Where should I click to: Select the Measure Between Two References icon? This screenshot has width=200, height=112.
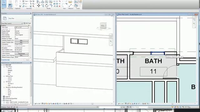coord(70,6)
